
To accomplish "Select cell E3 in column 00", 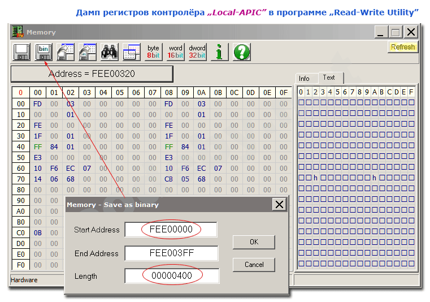I will click(x=37, y=158).
